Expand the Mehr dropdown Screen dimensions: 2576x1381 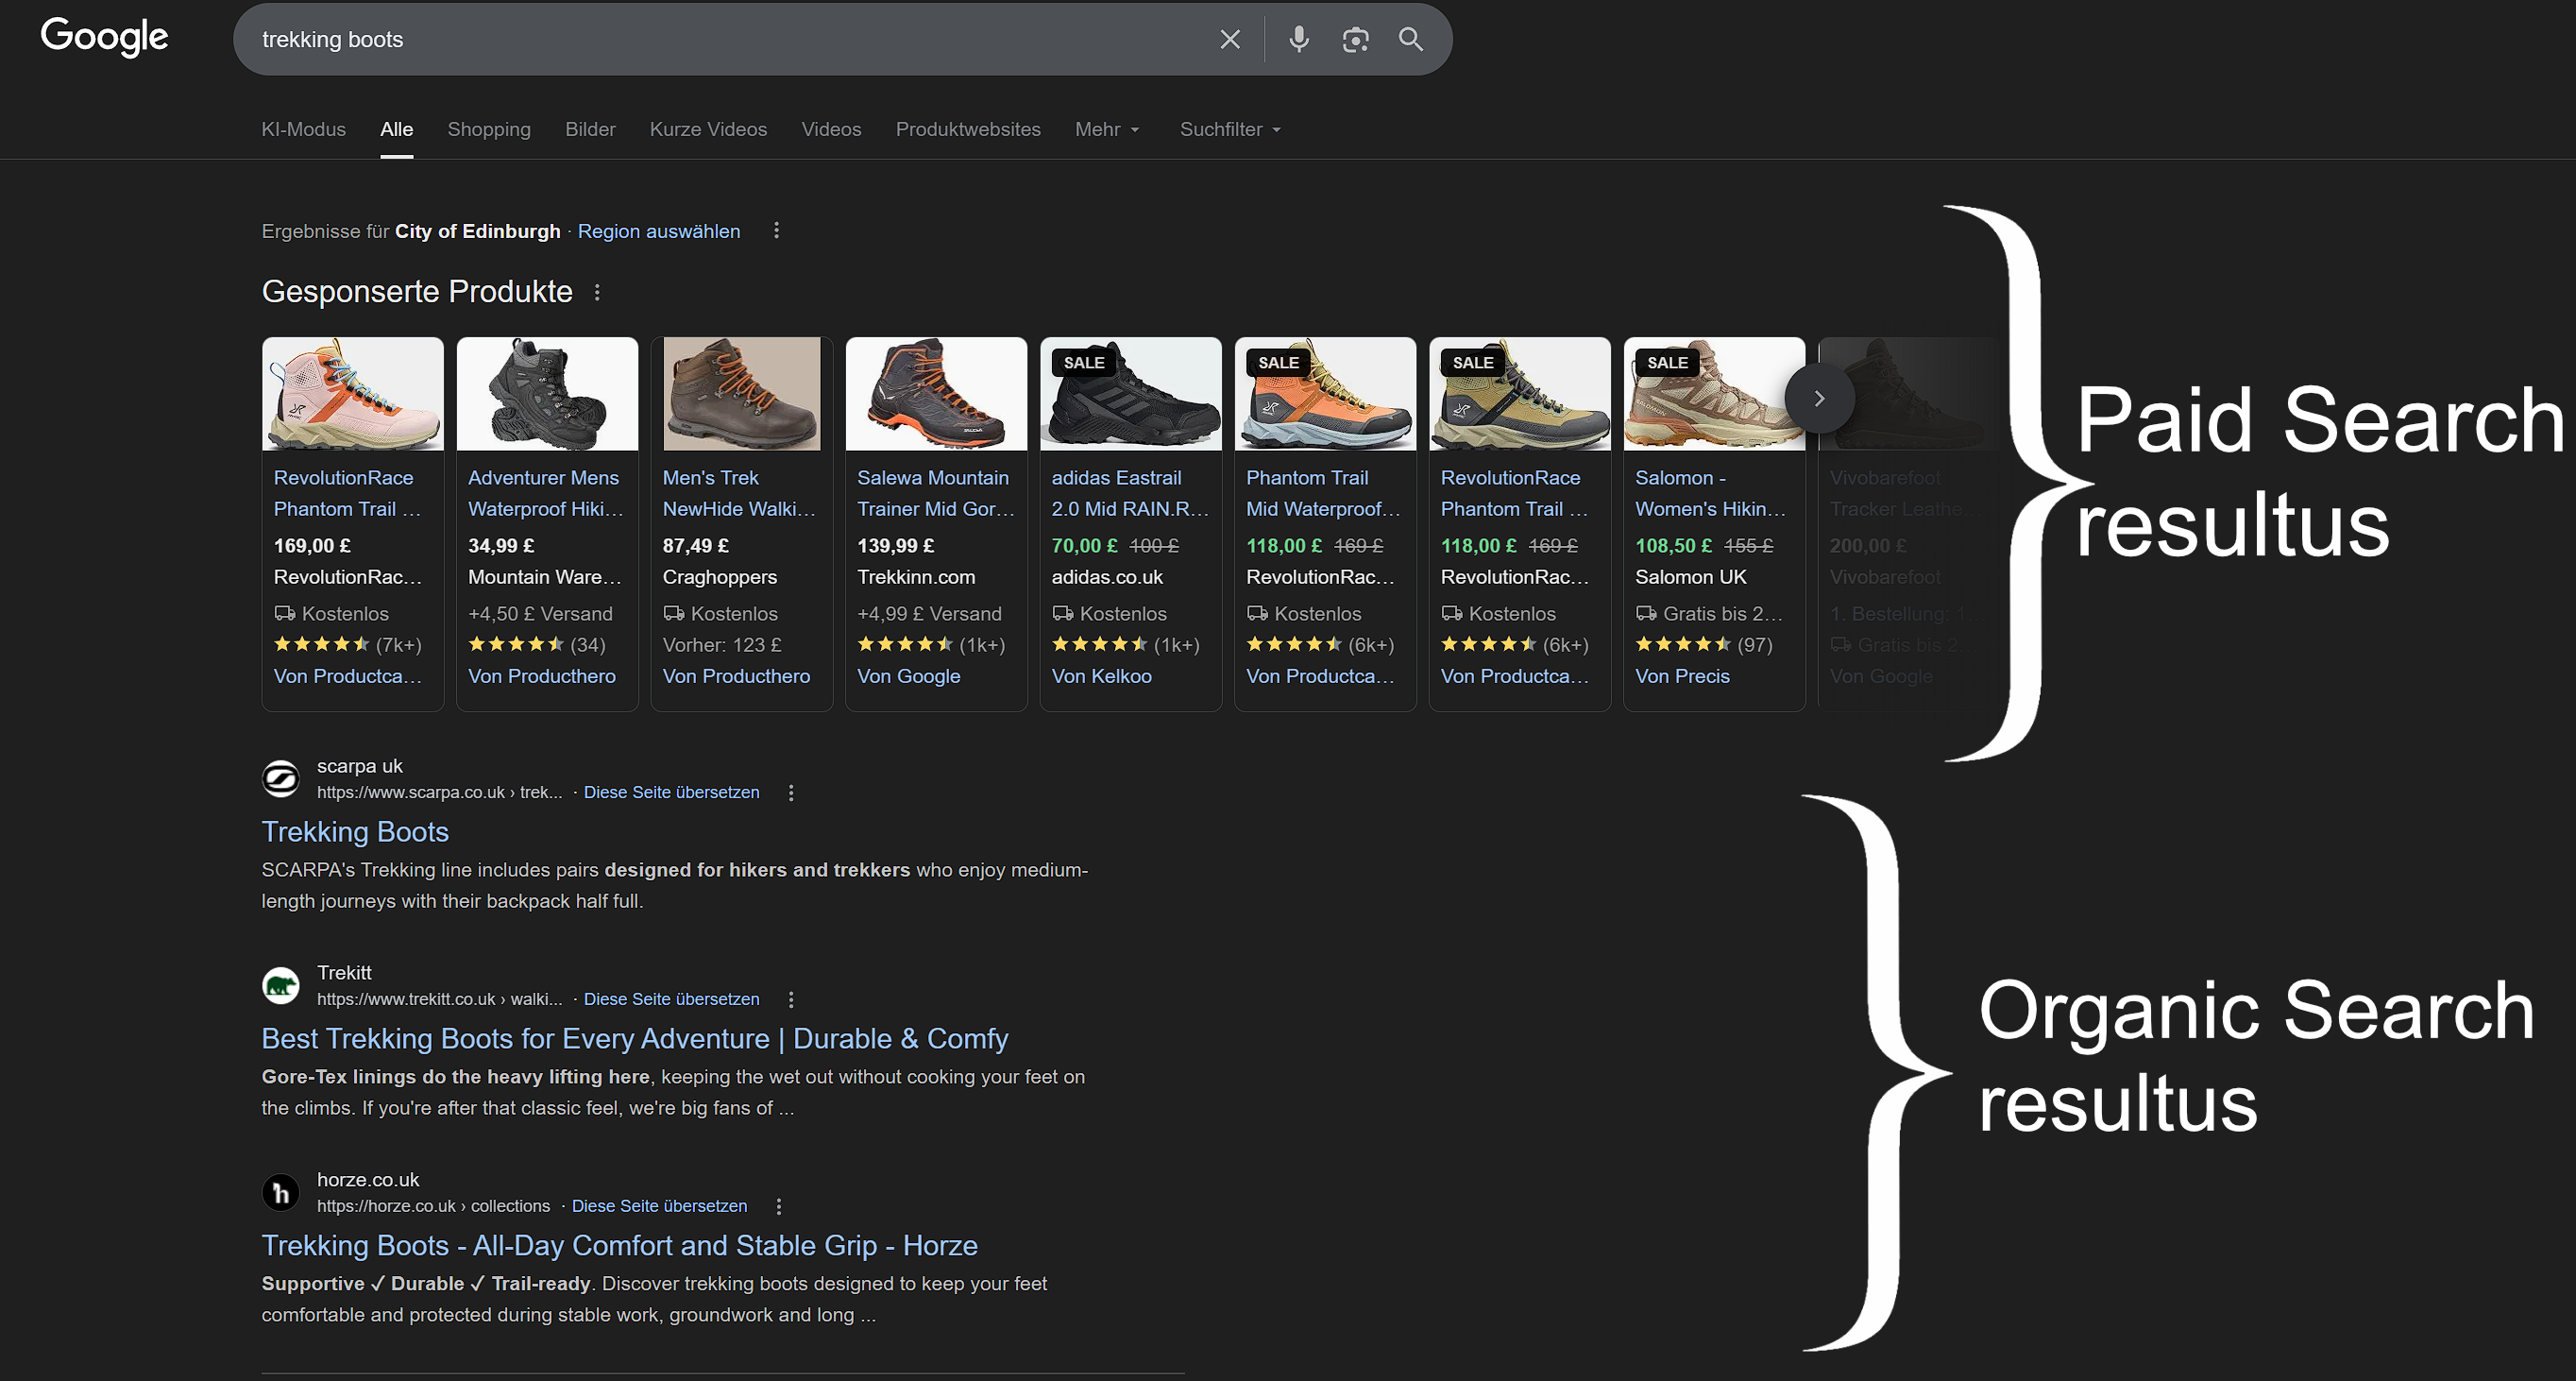click(x=1106, y=129)
